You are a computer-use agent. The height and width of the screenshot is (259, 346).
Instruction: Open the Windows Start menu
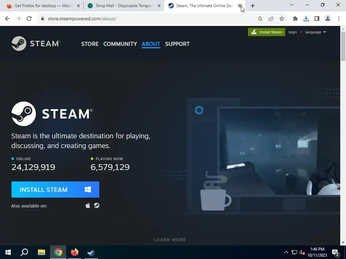click(x=8, y=252)
